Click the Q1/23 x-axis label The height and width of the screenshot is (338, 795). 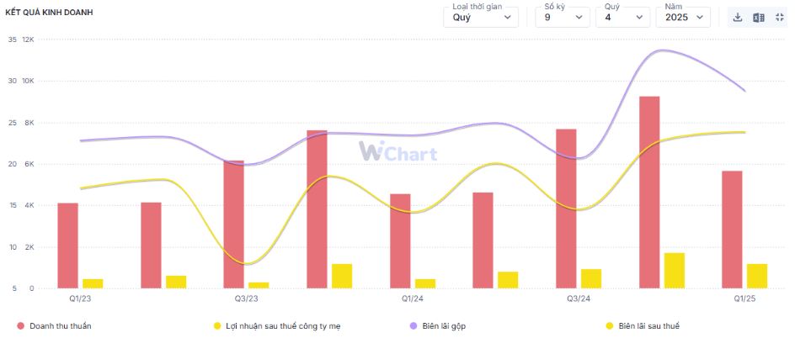(81, 298)
